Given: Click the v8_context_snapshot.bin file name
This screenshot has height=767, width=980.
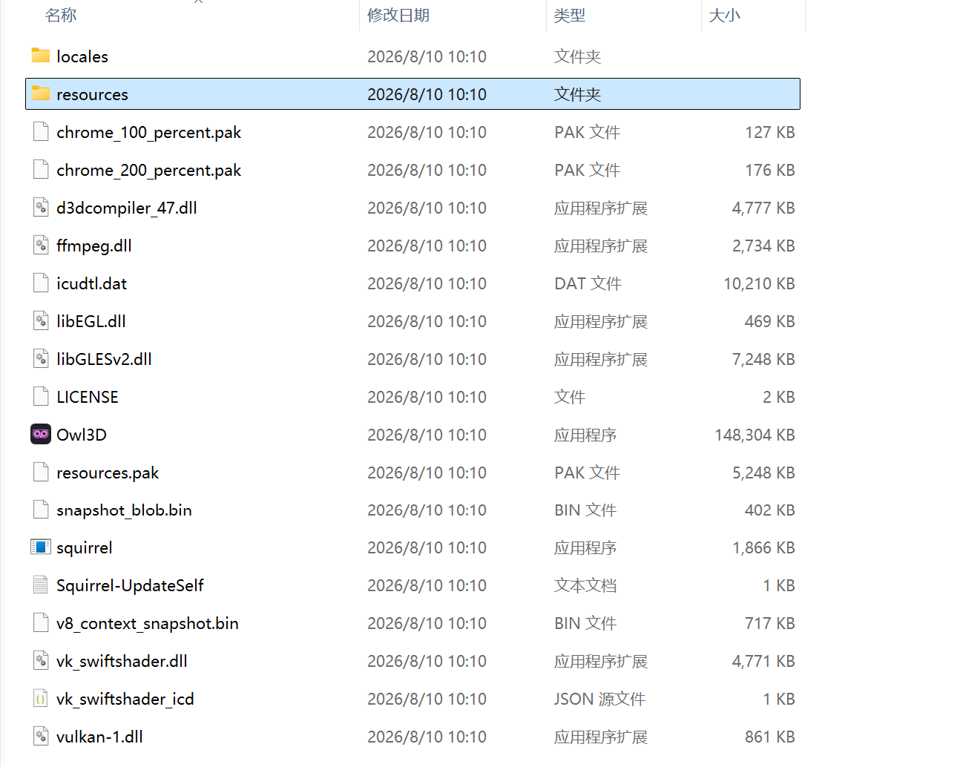Looking at the screenshot, I should 148,623.
